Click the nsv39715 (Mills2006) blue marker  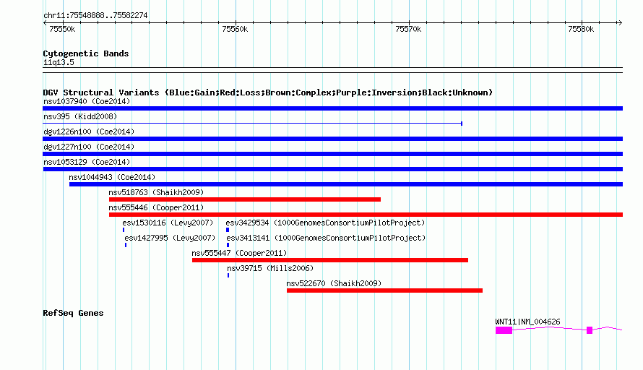[x=228, y=275]
